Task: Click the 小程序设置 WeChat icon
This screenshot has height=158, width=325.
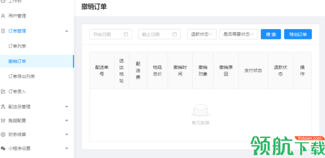Action: click(3, 148)
